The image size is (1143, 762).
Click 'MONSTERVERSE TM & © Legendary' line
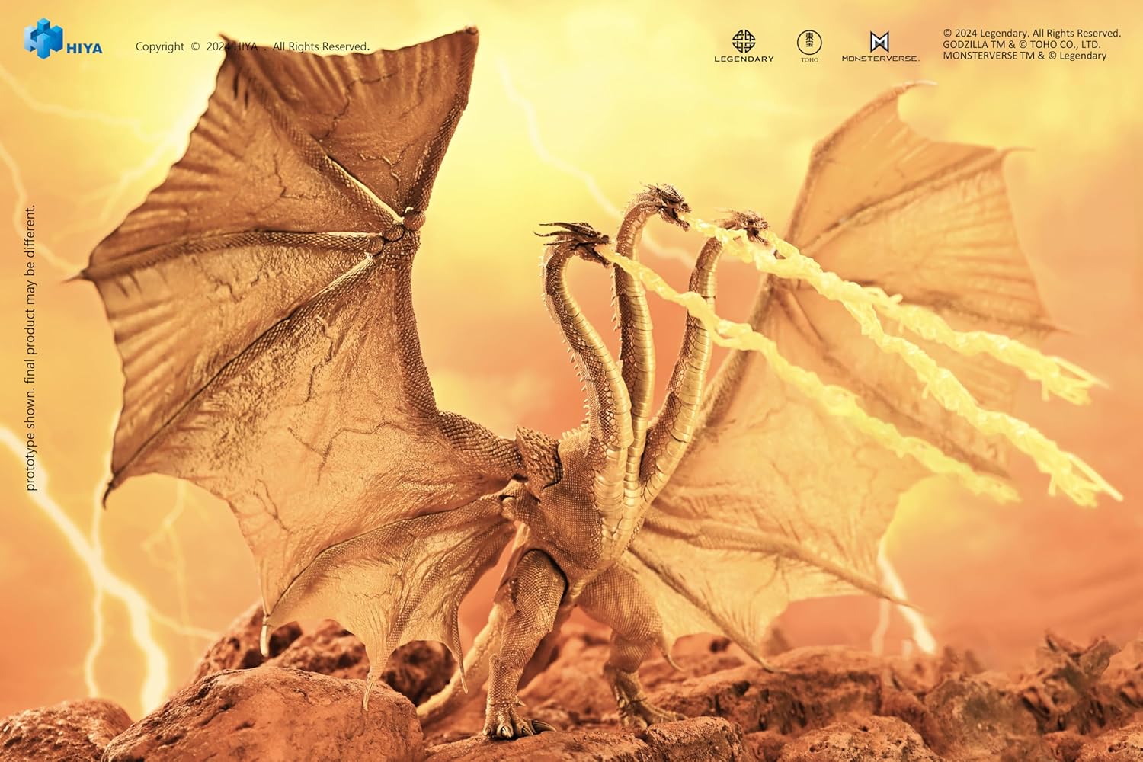(x=1024, y=56)
